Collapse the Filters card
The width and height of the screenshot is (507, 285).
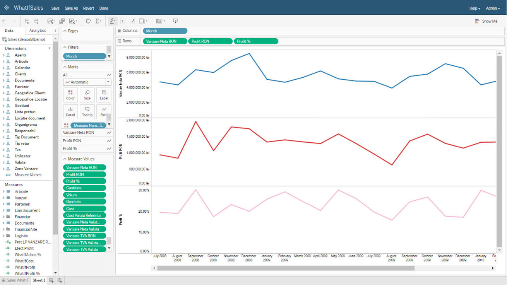point(65,47)
